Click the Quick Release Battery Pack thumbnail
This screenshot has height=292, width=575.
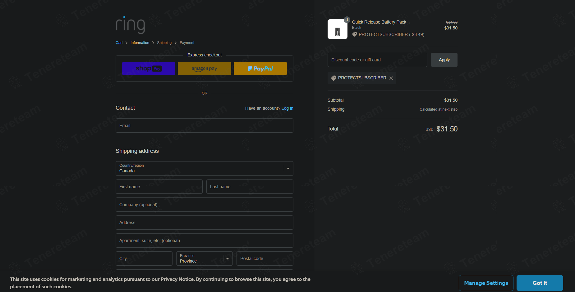point(337,29)
